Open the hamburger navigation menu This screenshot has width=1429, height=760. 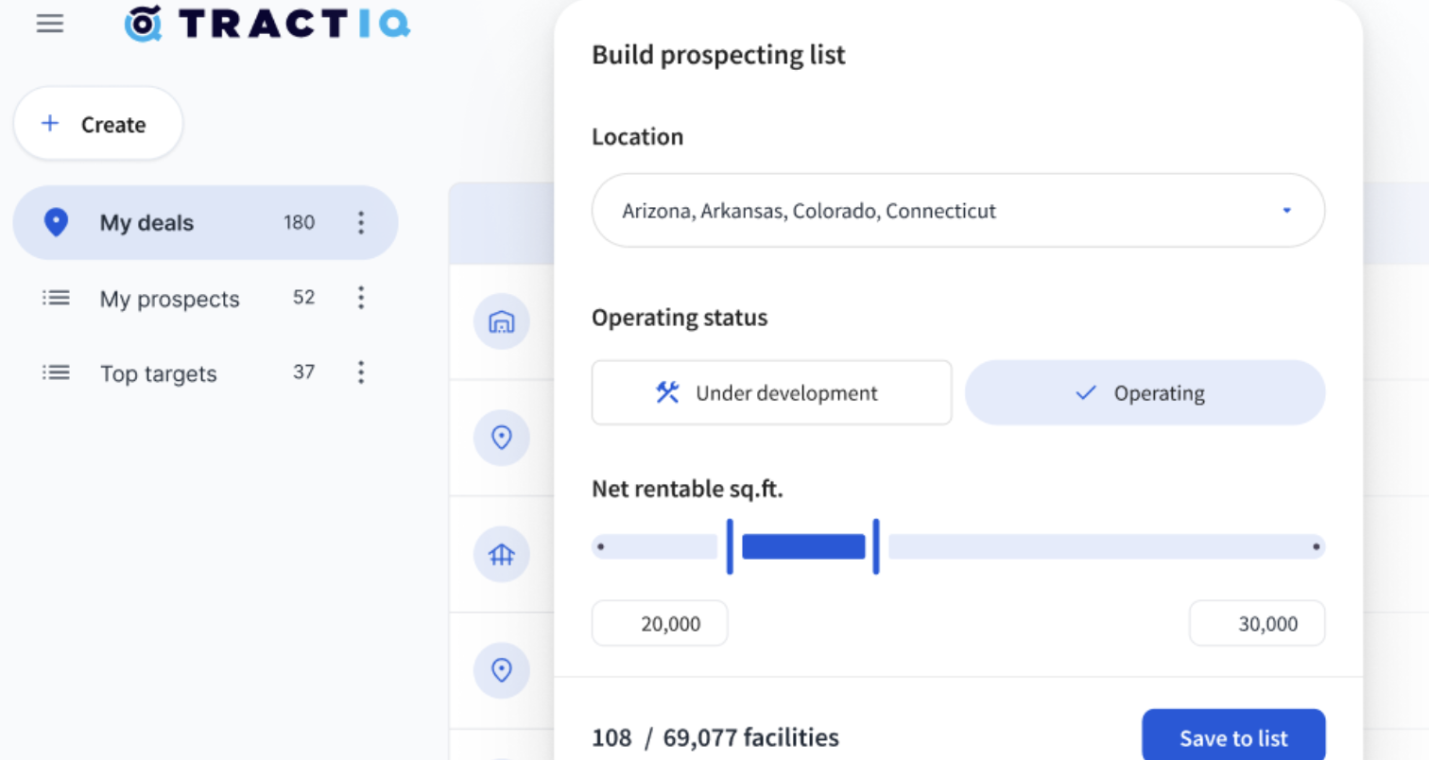(x=50, y=24)
